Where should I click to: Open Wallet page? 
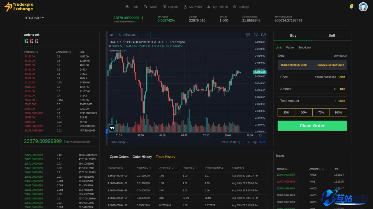(x=150, y=7)
